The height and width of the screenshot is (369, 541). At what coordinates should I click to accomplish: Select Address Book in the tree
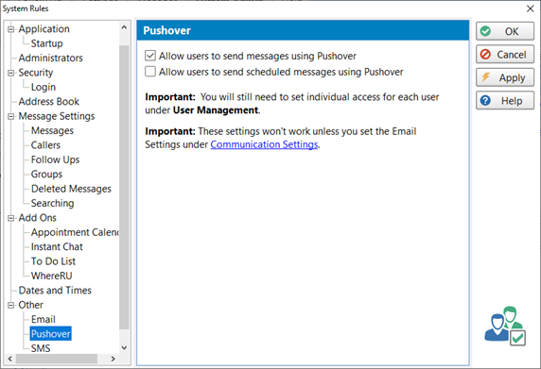point(48,102)
